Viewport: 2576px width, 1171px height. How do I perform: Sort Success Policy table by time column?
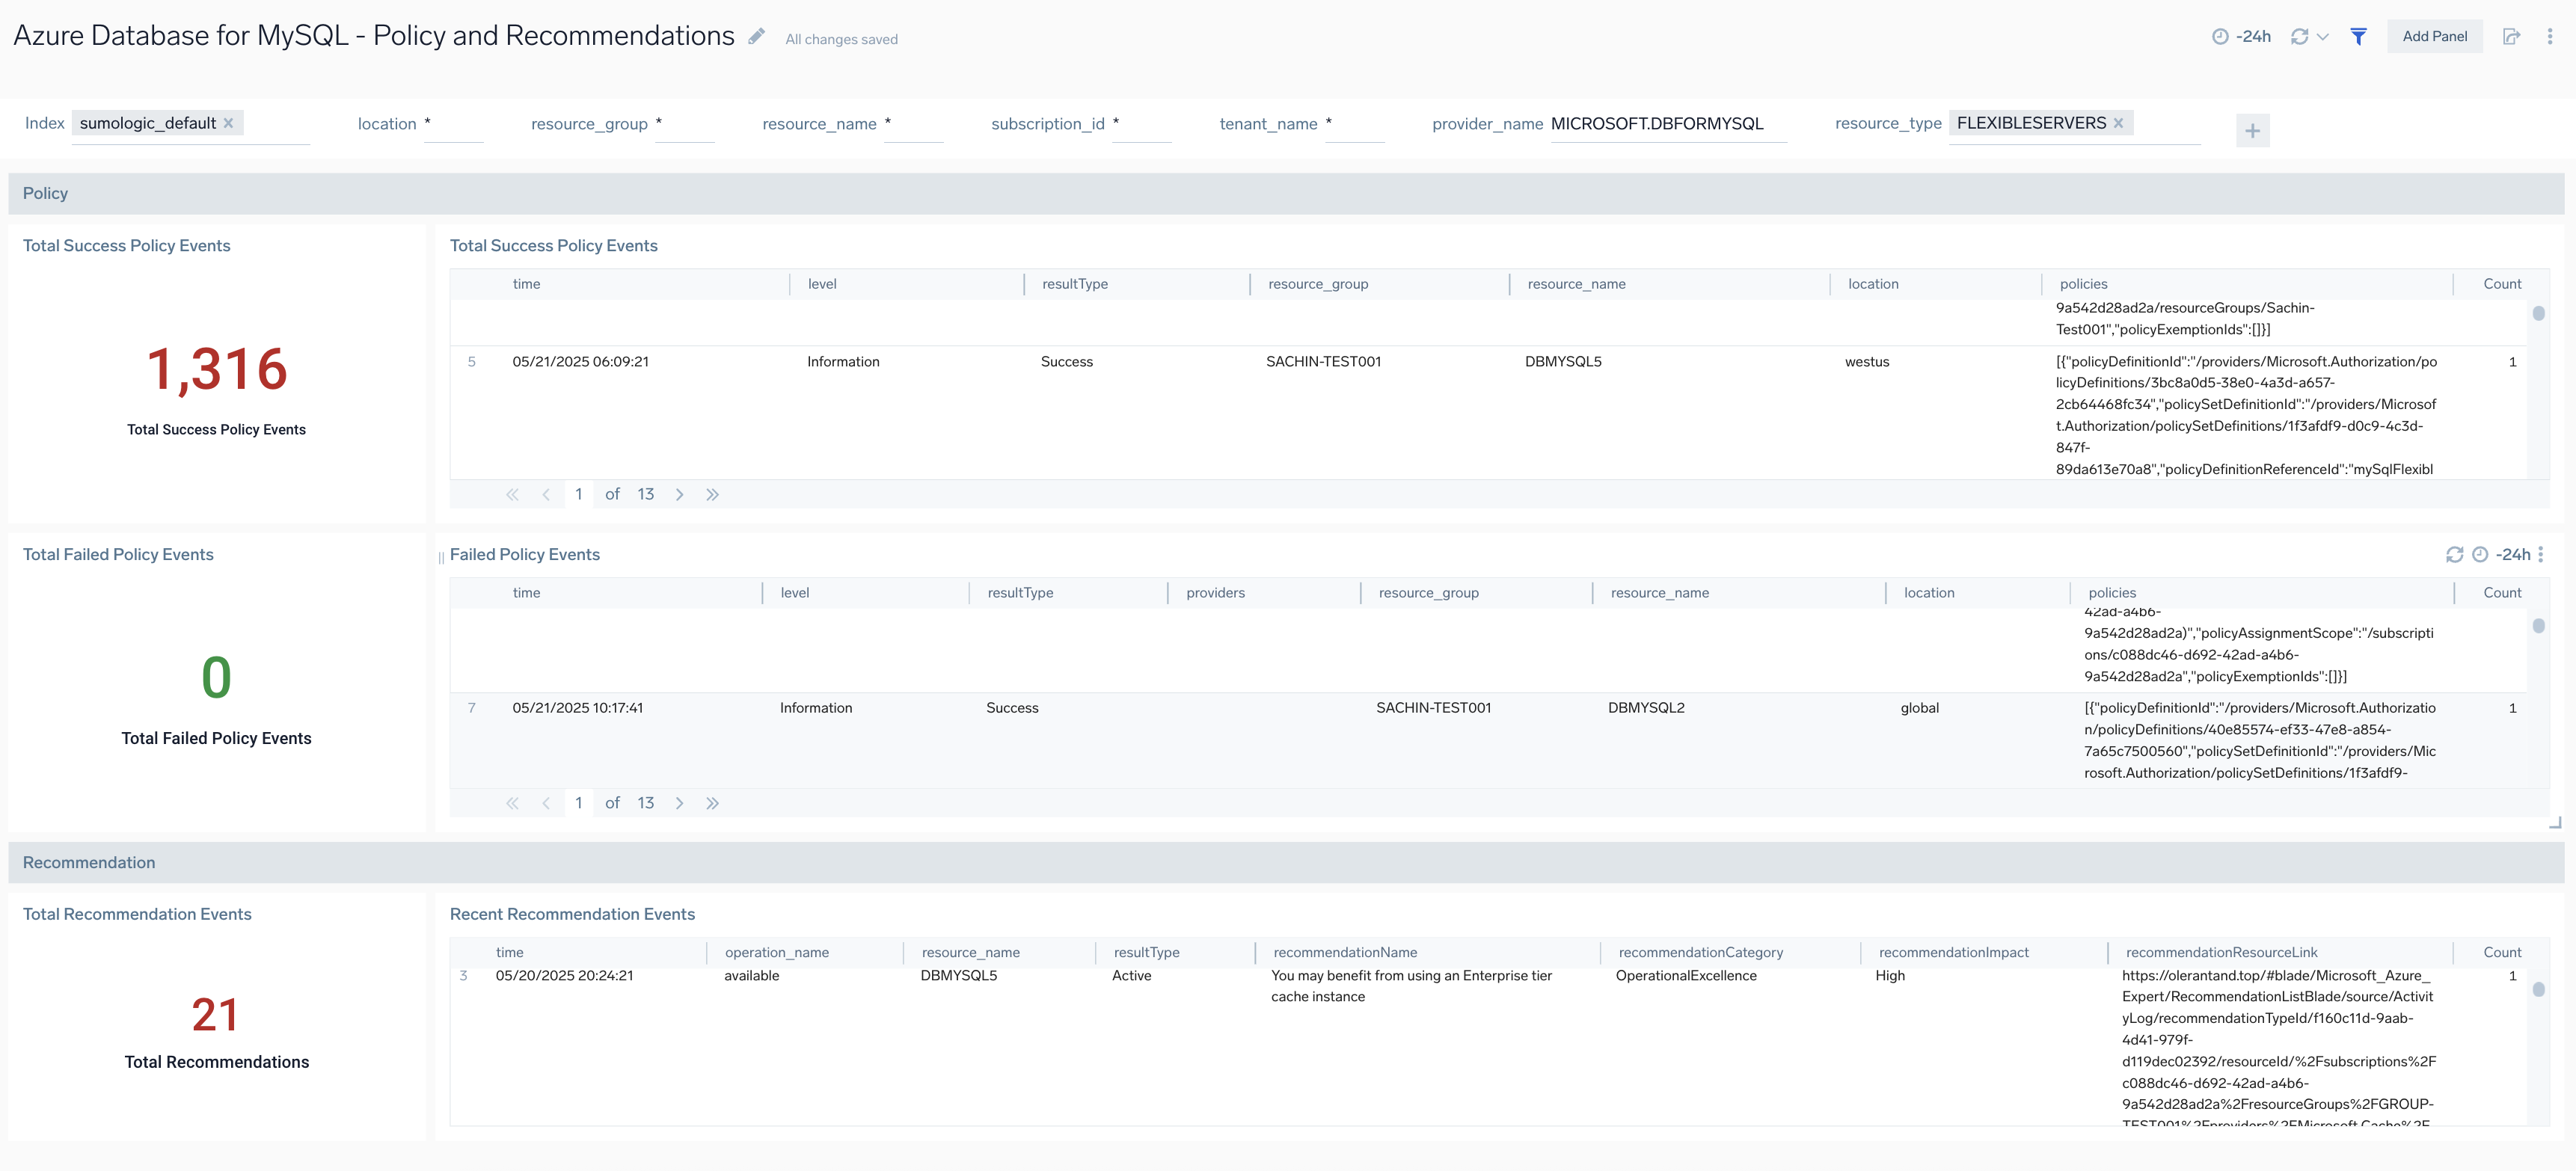(x=526, y=284)
